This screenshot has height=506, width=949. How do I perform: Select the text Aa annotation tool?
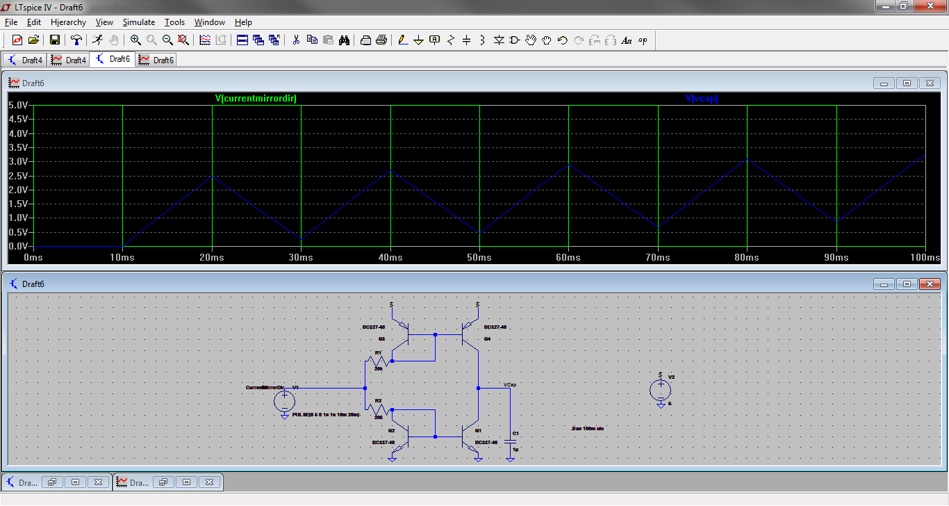point(627,40)
